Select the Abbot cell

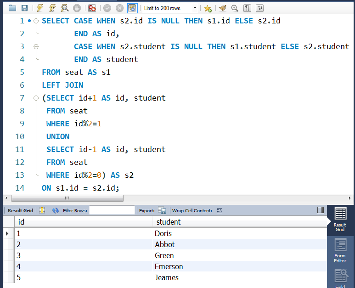pos(240,244)
